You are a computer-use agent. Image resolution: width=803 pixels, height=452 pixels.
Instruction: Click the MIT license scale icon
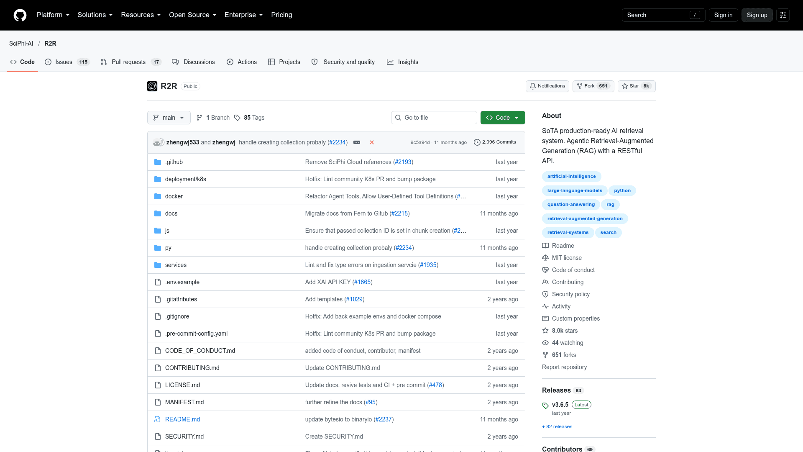[545, 258]
